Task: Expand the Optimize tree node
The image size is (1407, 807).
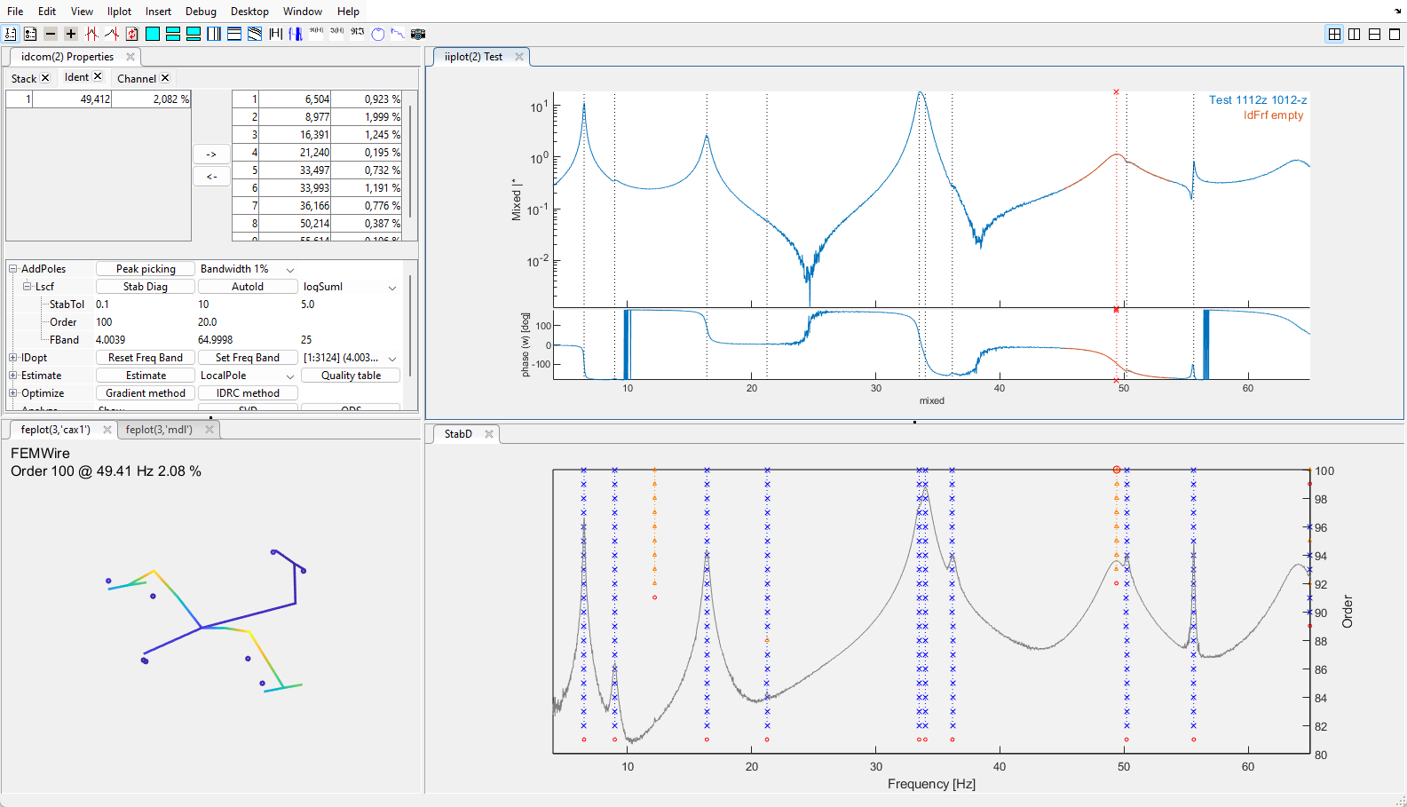Action: (x=13, y=393)
